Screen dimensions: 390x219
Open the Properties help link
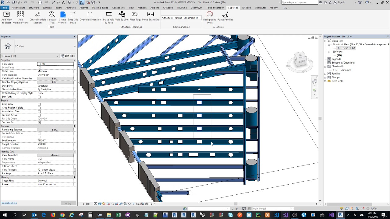[9, 203]
